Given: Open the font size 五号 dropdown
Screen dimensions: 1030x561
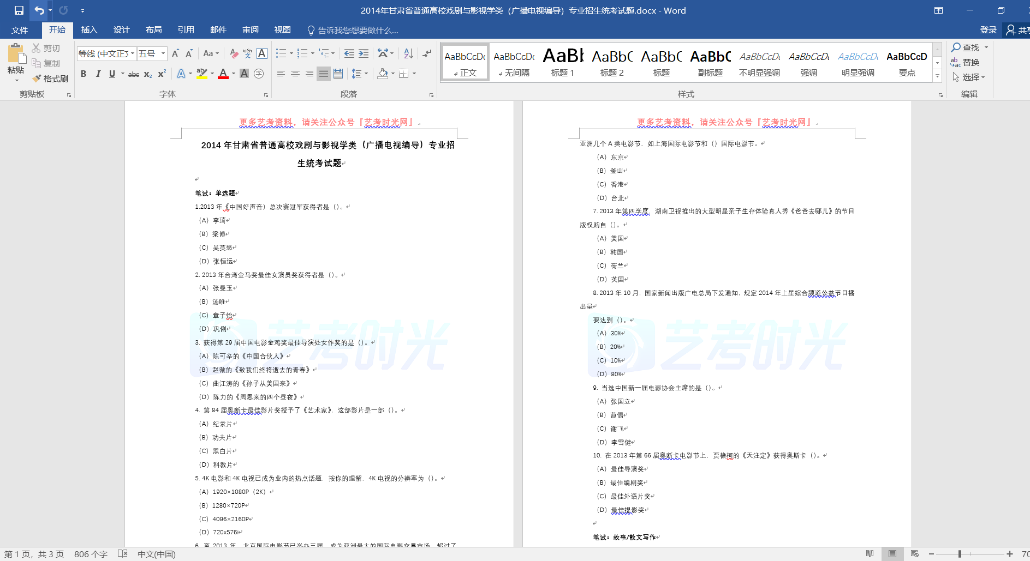Looking at the screenshot, I should [x=163, y=53].
